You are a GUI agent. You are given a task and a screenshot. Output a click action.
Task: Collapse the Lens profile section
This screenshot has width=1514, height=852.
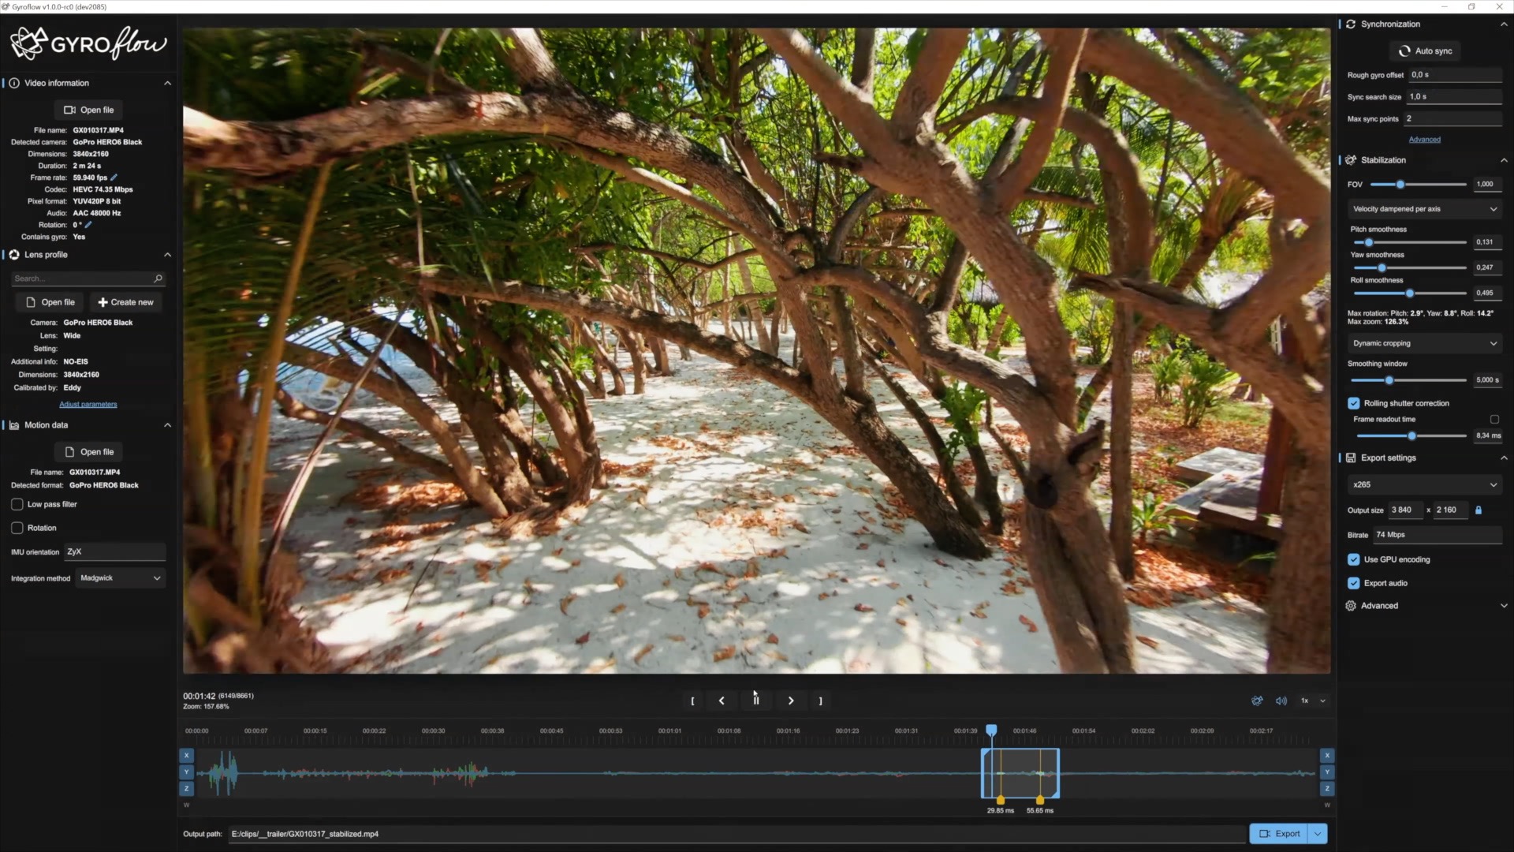(167, 255)
